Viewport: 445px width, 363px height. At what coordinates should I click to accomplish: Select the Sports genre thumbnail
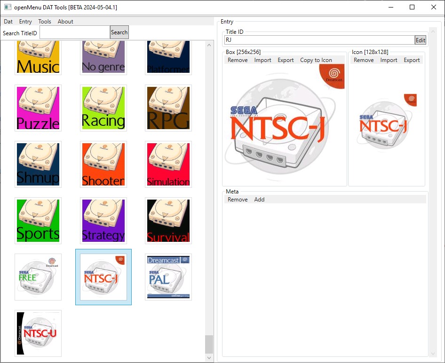(38, 221)
